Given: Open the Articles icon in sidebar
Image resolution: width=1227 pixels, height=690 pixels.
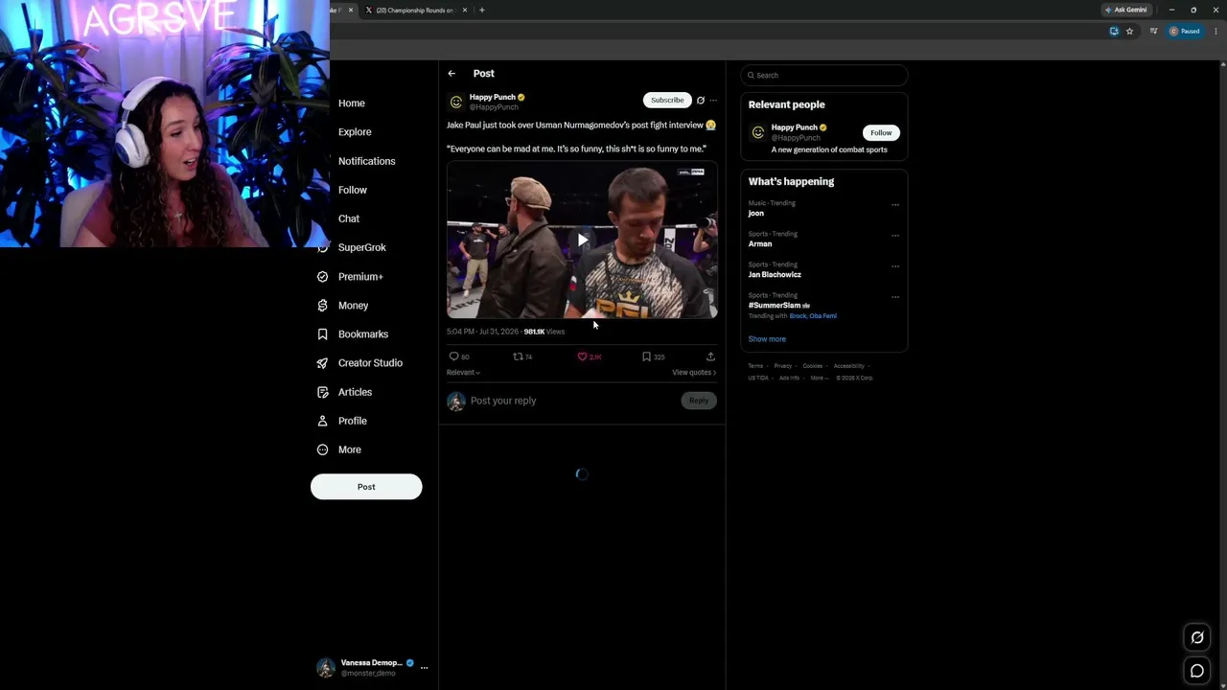Looking at the screenshot, I should [x=322, y=392].
